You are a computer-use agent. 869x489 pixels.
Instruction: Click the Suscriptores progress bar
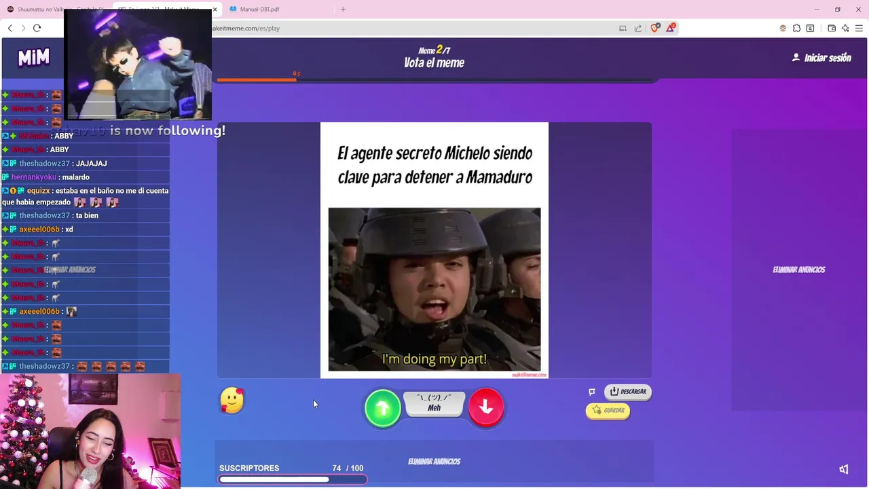(x=293, y=479)
